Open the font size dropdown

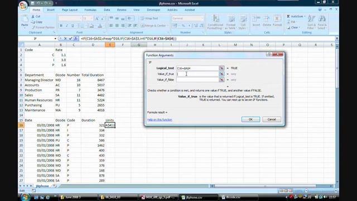click(x=91, y=18)
